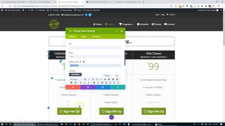Insert a blockquote
This screenshot has width=225, height=126.
[105, 79]
